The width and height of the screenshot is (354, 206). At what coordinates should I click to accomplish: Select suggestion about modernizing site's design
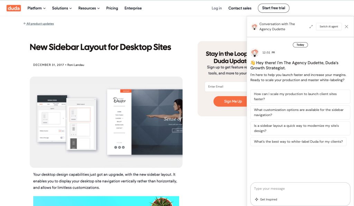click(300, 128)
